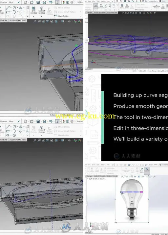Click Trim Entities in upper-left window
The height and width of the screenshot is (235, 168).
(34, 10)
